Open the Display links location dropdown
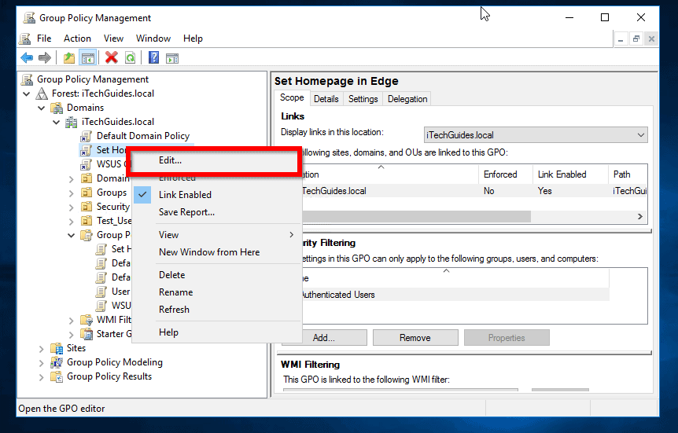Screen dimensions: 678x433 [x=536, y=135]
